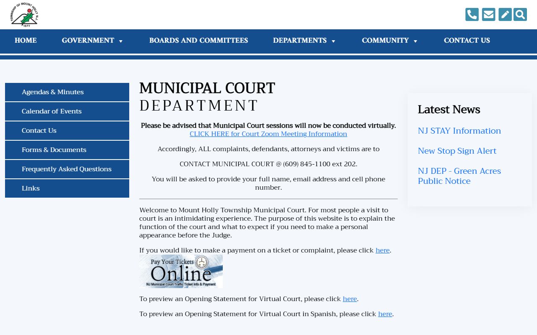Expand the Government dropdown arrow
This screenshot has width=537, height=335.
[121, 41]
